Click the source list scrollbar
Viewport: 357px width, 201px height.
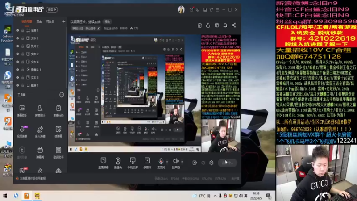point(66,57)
